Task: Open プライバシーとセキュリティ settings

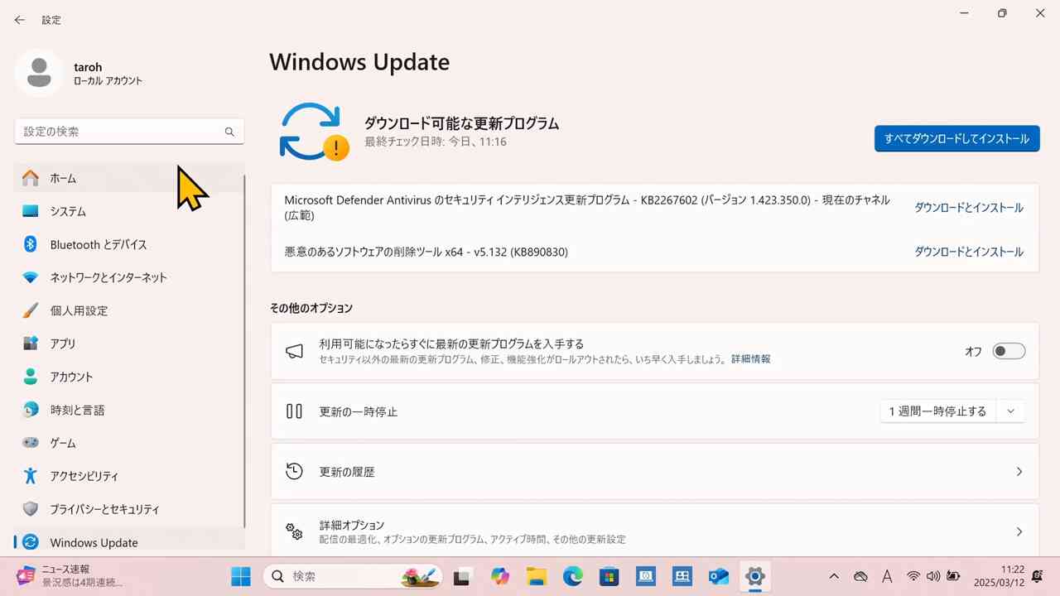Action: [x=104, y=509]
